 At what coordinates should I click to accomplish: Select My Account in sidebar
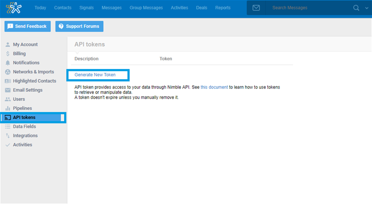tap(25, 45)
